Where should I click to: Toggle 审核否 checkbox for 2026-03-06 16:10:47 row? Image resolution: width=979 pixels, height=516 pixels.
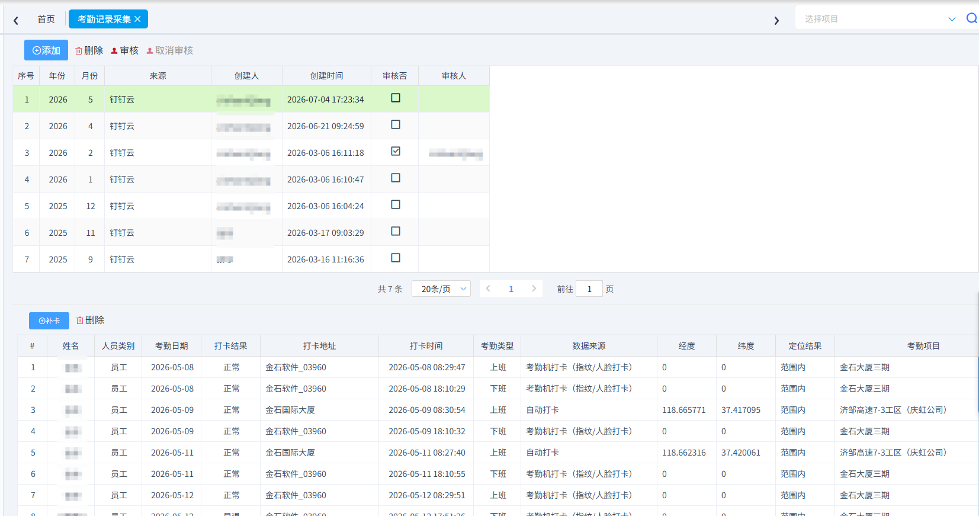point(396,178)
